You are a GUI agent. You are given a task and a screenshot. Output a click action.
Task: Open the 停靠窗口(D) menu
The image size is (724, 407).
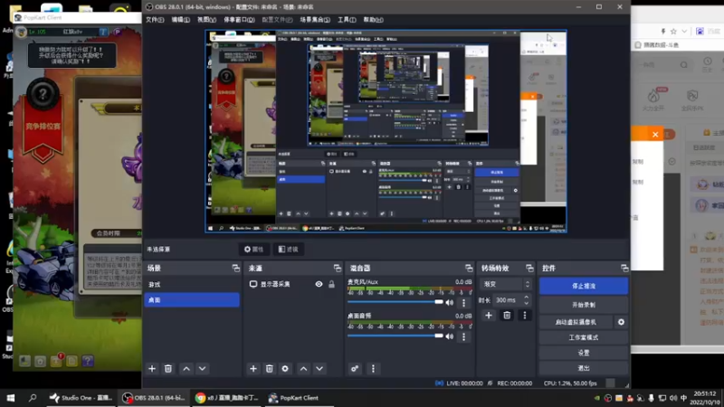[x=239, y=20]
